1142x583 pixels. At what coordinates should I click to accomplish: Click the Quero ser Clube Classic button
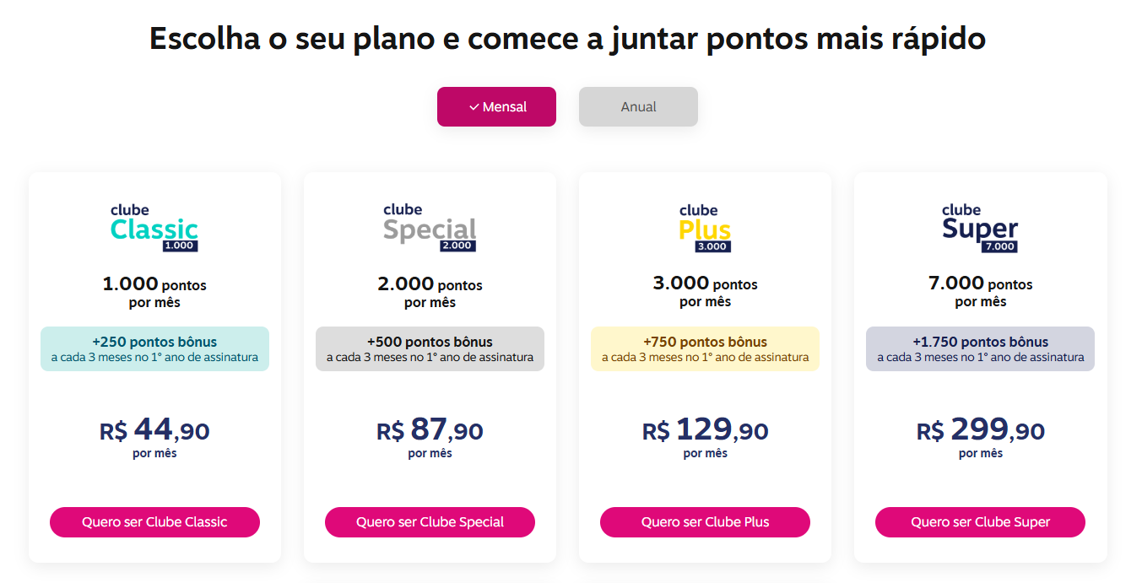pyautogui.click(x=154, y=522)
